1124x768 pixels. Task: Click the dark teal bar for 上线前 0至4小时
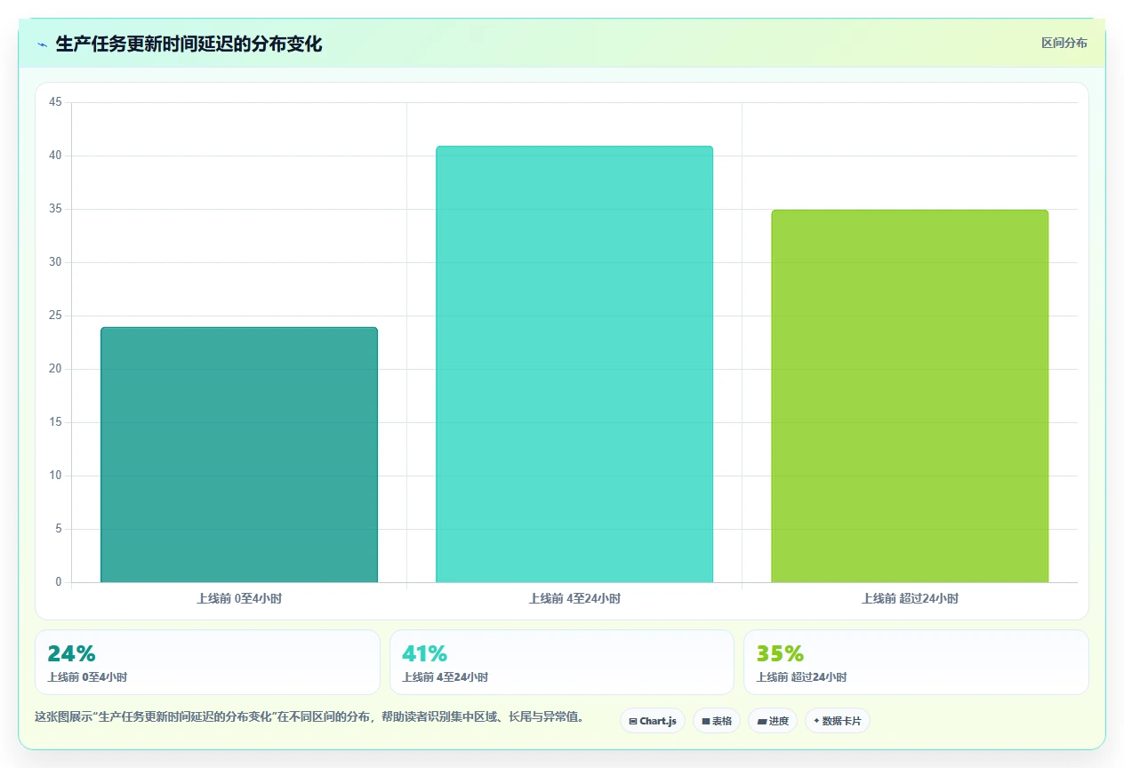coord(239,455)
